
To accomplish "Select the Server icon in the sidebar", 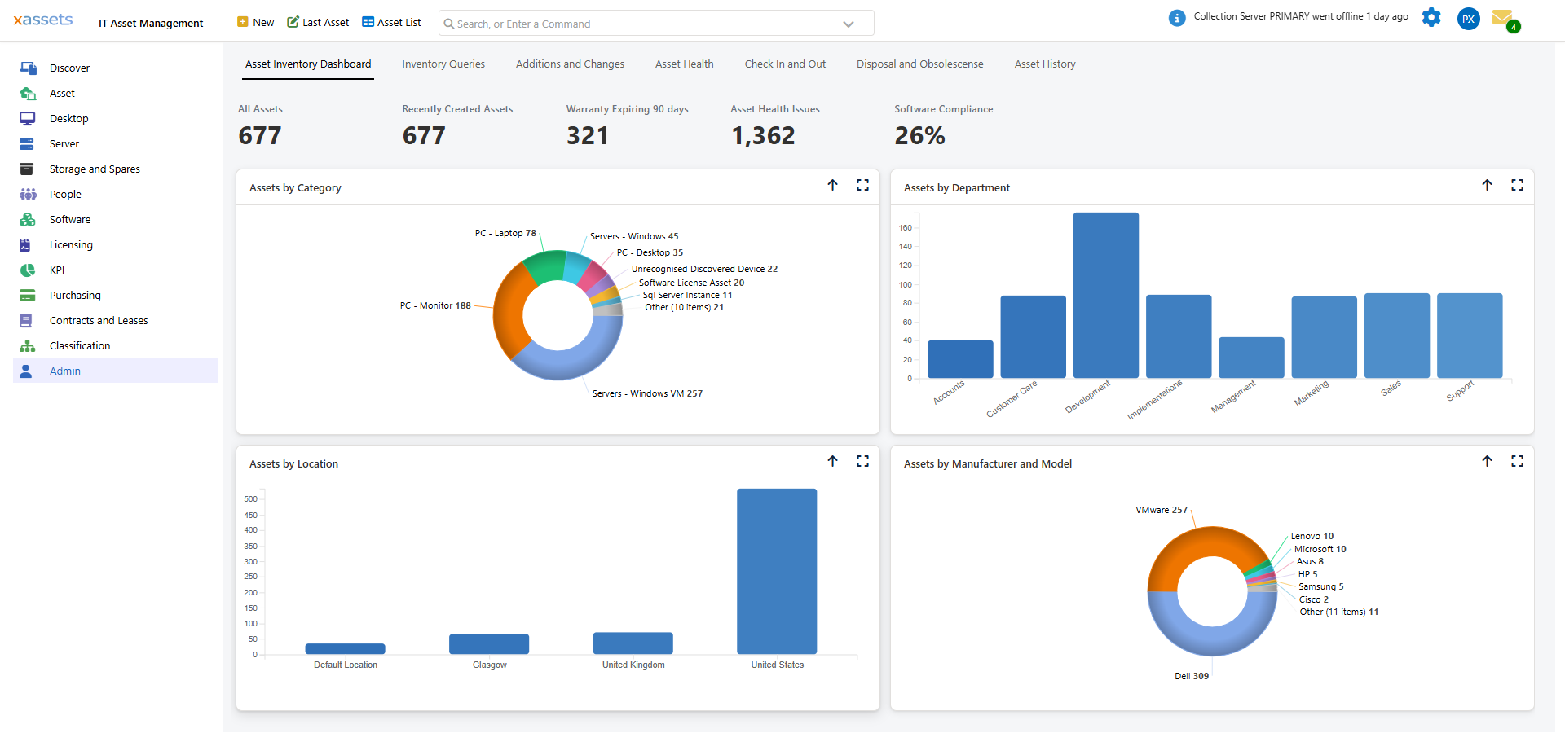I will coord(28,143).
